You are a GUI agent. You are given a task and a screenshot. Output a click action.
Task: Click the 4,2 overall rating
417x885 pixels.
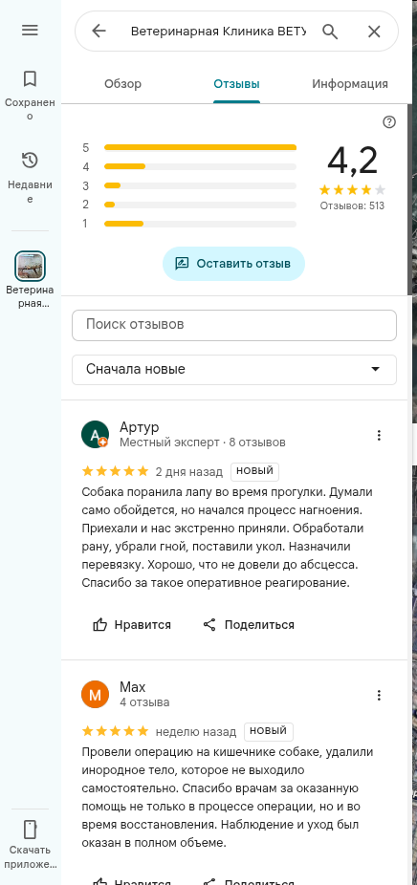pos(353,161)
